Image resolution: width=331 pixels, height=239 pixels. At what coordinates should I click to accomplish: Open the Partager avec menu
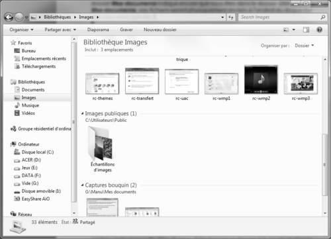60,30
